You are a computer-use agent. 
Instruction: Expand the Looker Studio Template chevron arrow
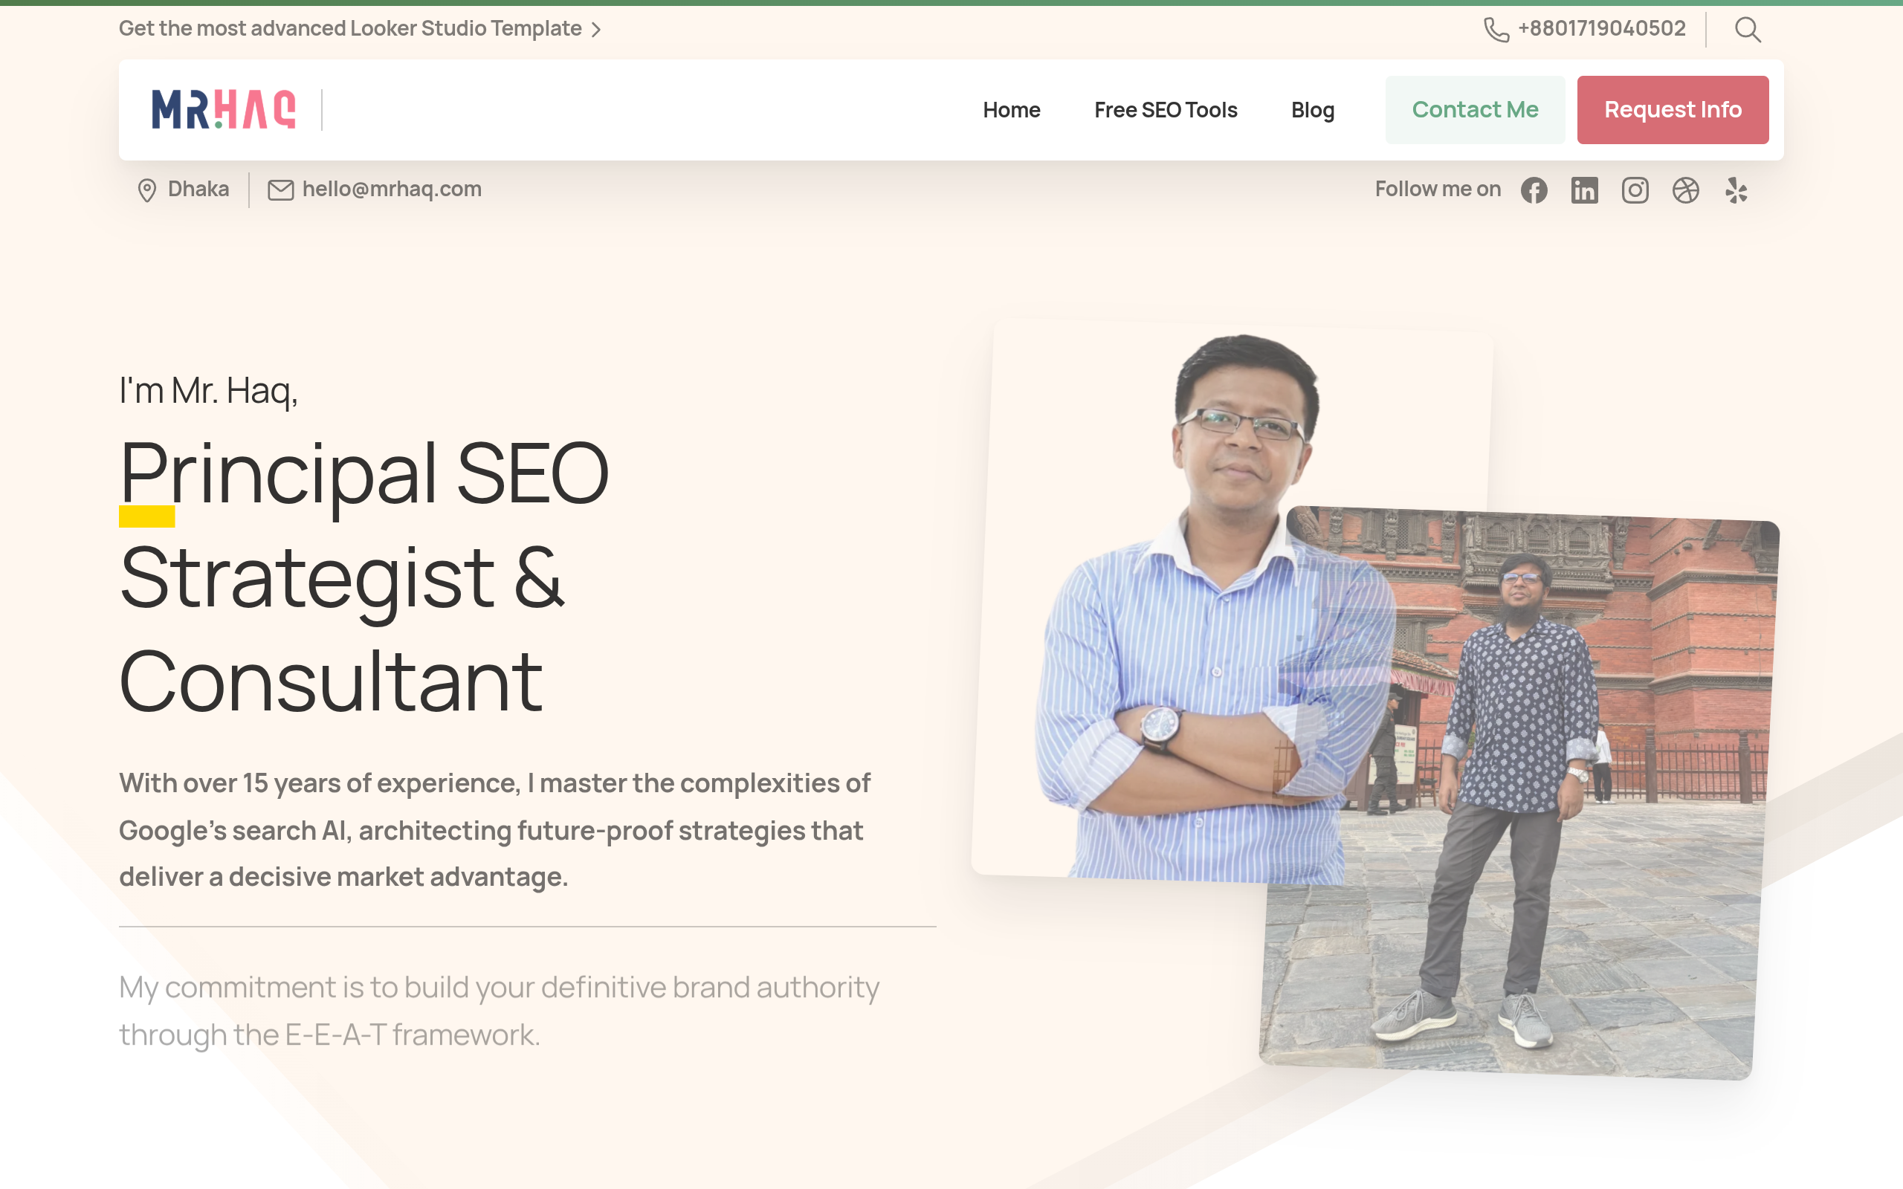coord(596,30)
